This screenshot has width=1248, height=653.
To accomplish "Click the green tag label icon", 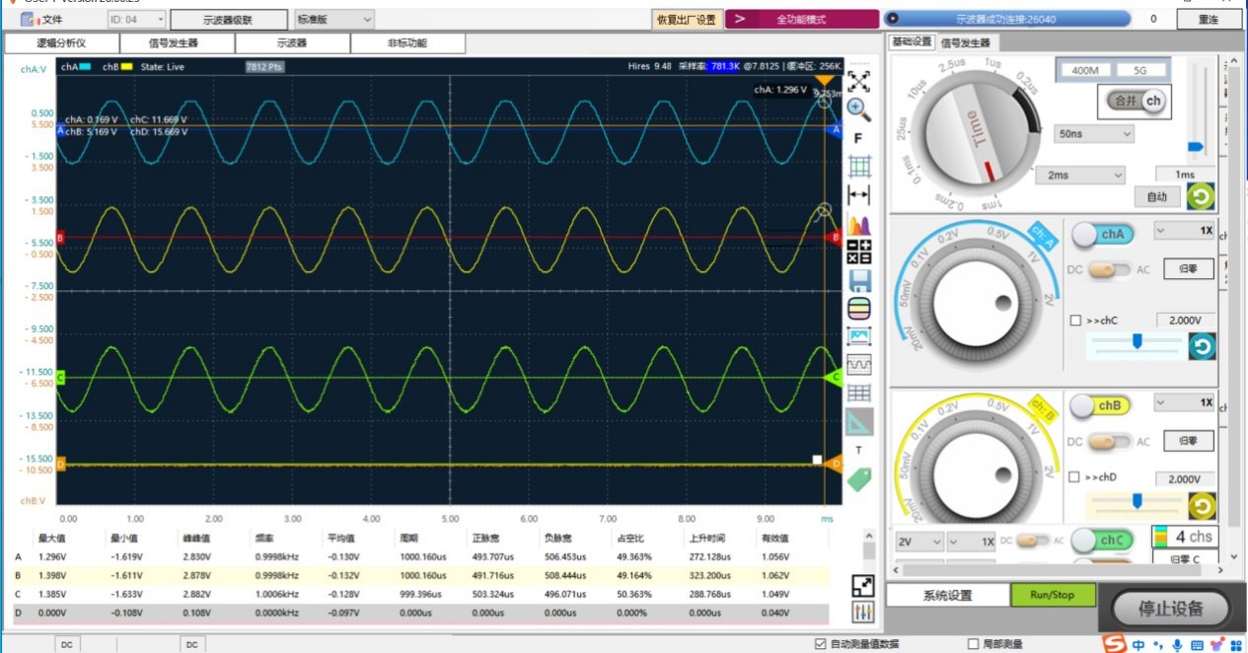I will 859,479.
